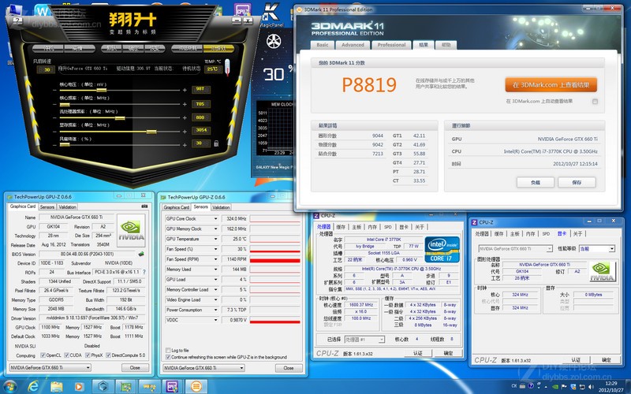Click Close in GPU-Z Sensors window
This screenshot has width=631, height=394.
[289, 368]
